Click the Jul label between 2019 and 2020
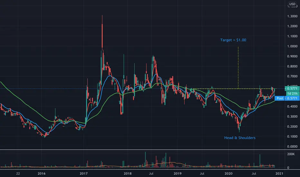 (x=202, y=173)
